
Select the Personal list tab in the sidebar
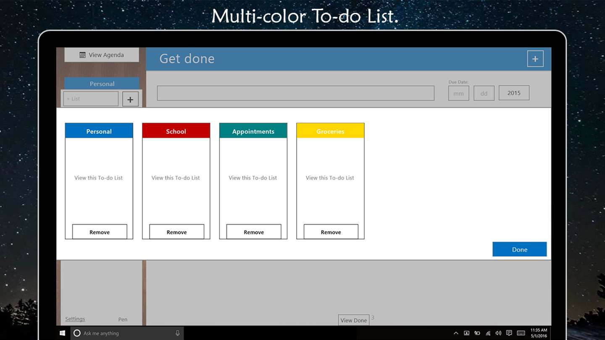[102, 84]
